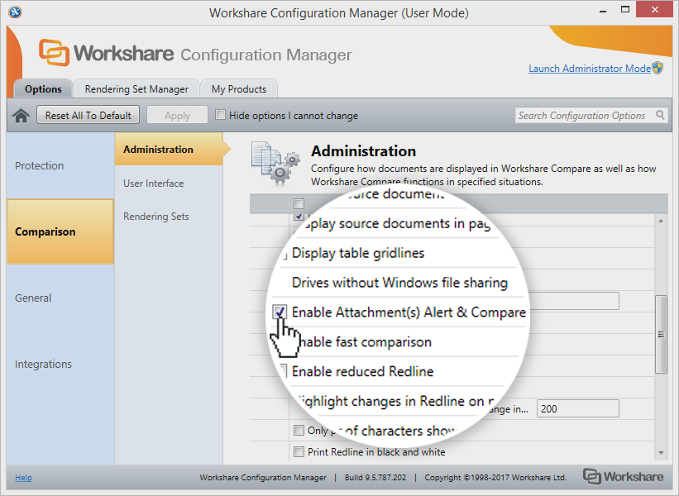Select the Comparison category

point(60,231)
